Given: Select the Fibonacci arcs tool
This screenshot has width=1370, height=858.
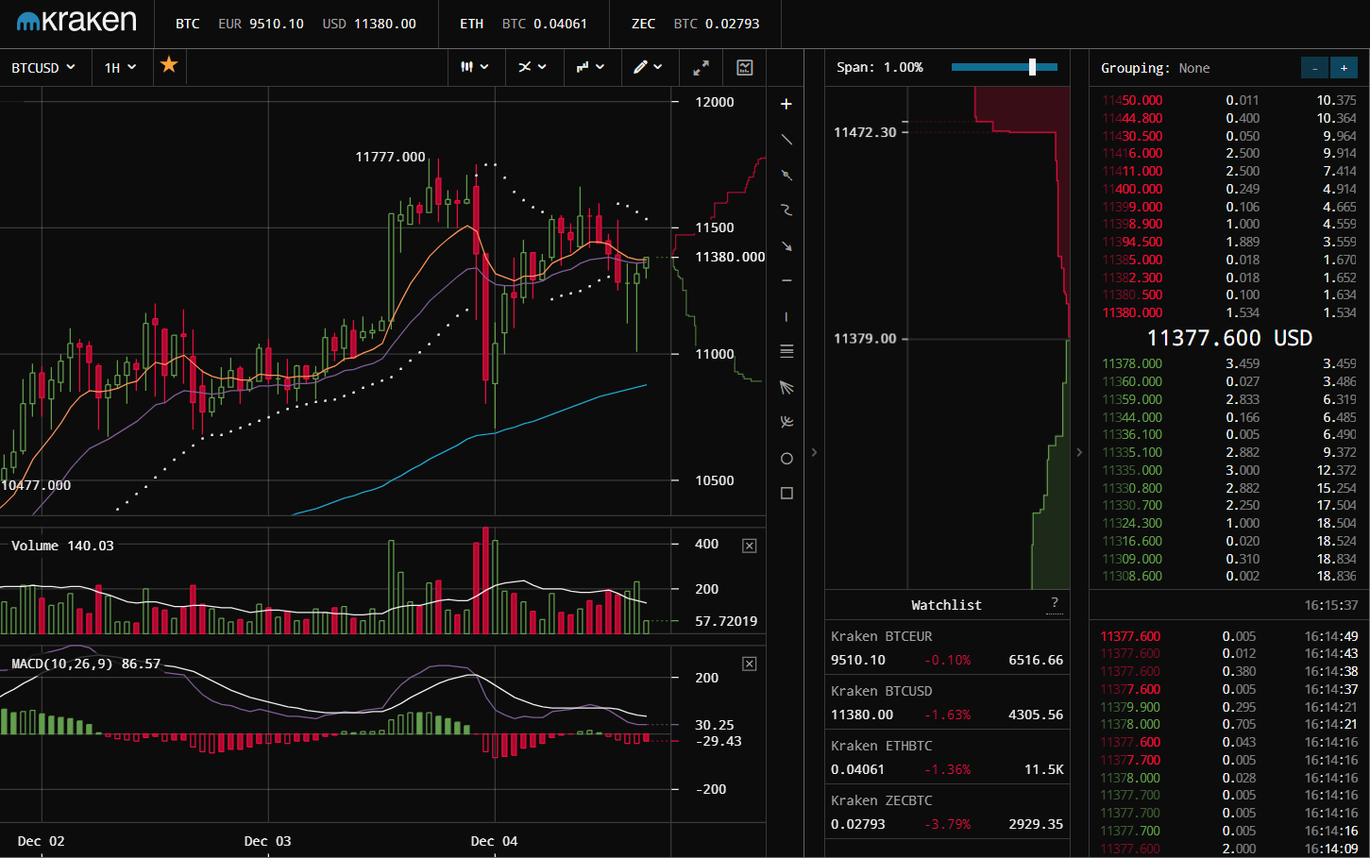Looking at the screenshot, I should (x=786, y=422).
